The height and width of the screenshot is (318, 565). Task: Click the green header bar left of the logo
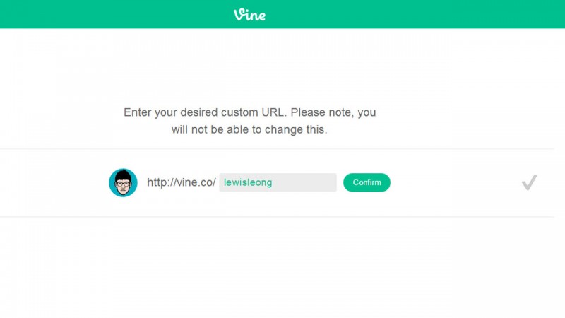(106, 14)
